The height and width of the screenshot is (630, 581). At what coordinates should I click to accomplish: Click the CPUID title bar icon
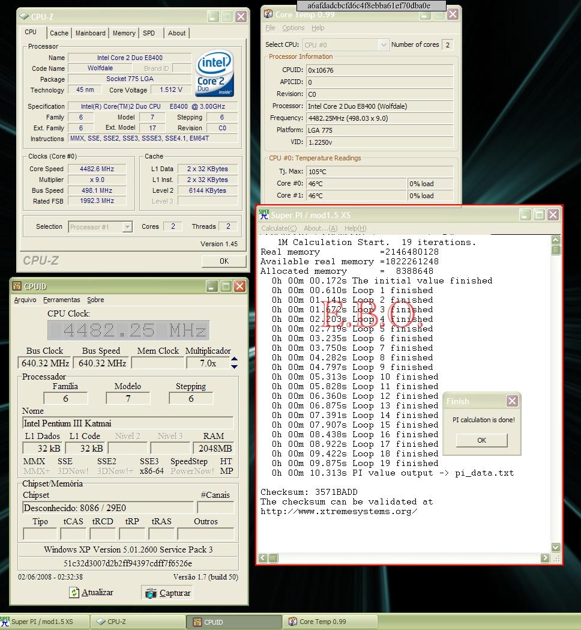click(17, 286)
